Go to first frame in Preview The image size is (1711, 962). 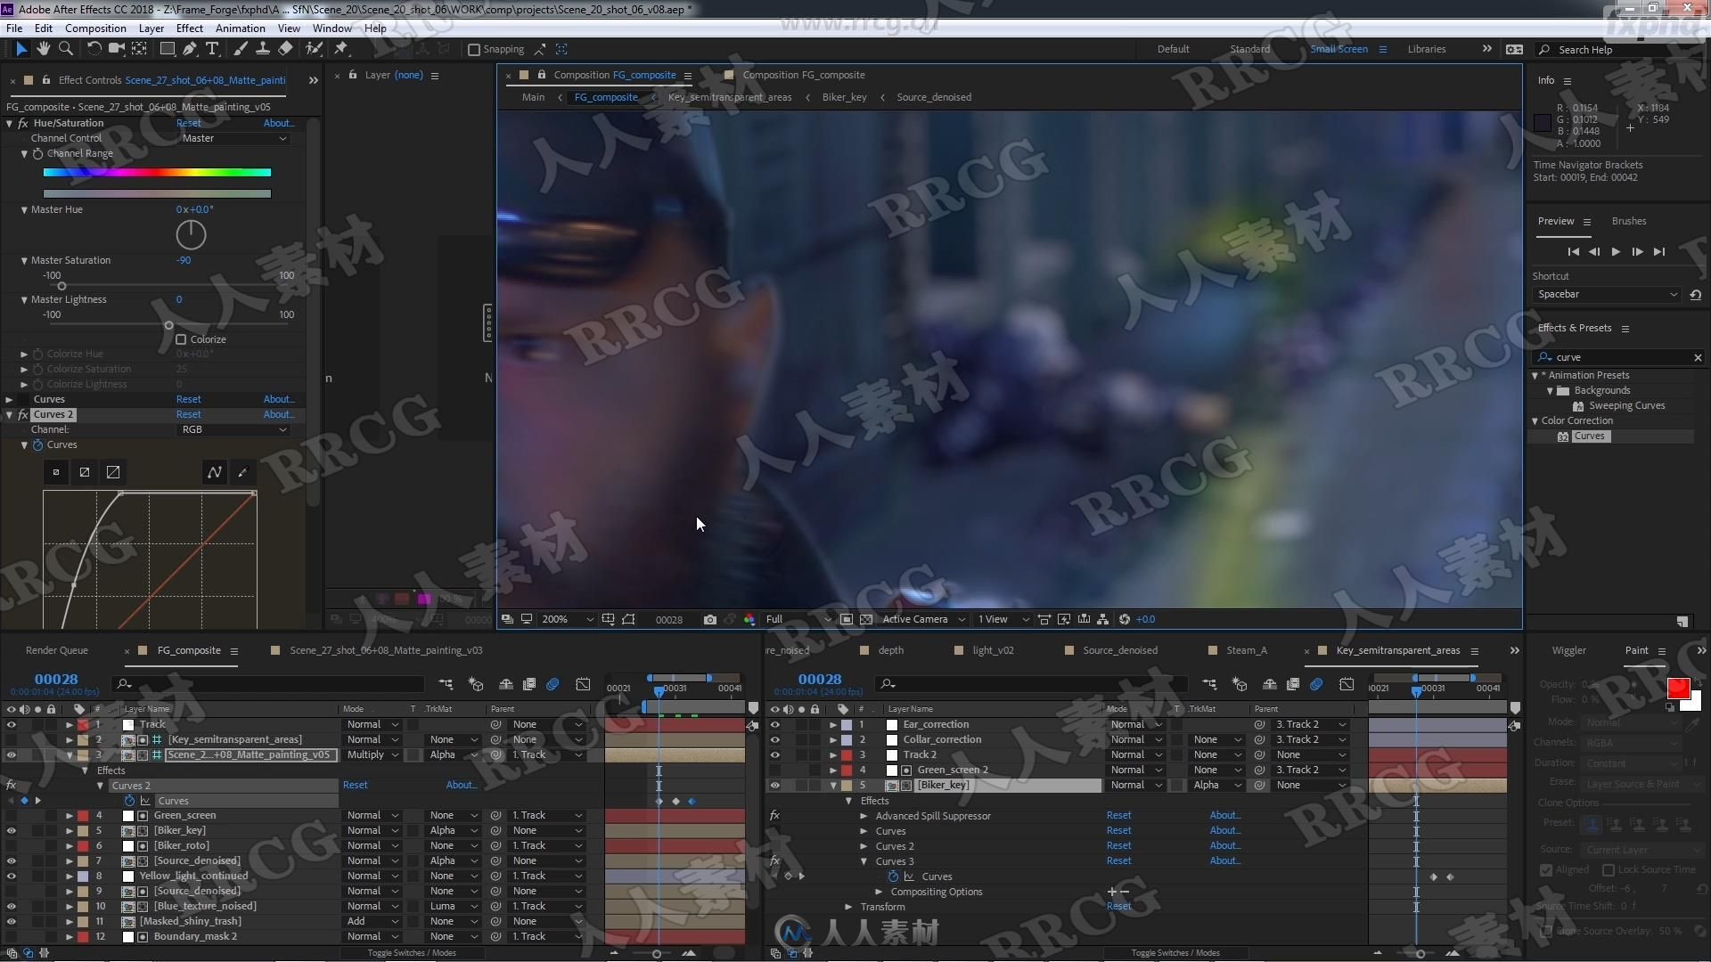pyautogui.click(x=1573, y=252)
